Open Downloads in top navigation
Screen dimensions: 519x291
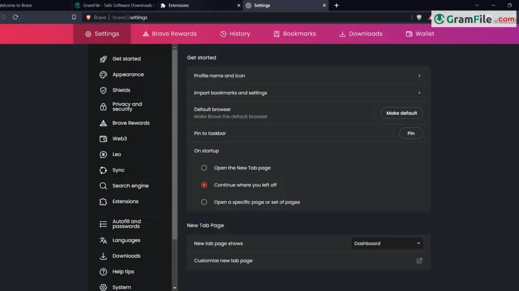(361, 34)
